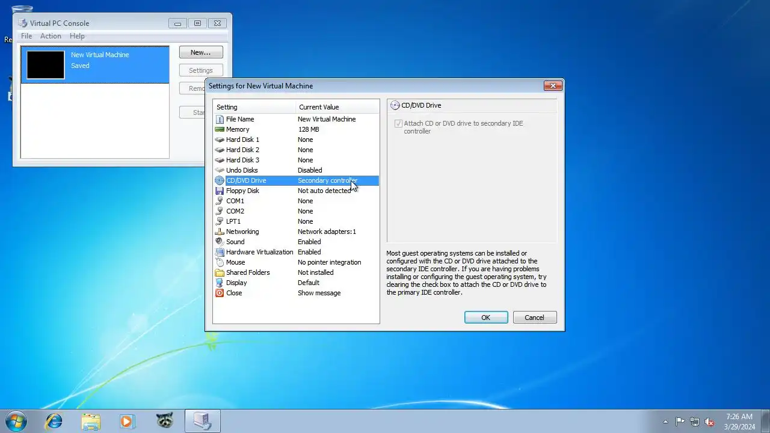Select the 'Show message' close value
This screenshot has width=770, height=433.
pyautogui.click(x=319, y=293)
